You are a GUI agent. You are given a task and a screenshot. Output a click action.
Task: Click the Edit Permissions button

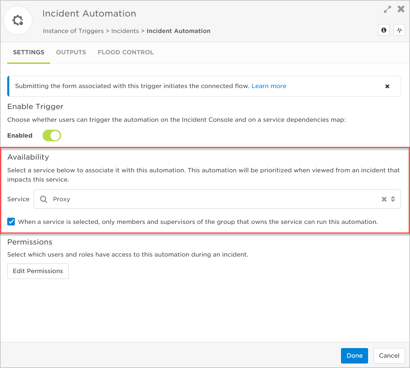[38, 271]
